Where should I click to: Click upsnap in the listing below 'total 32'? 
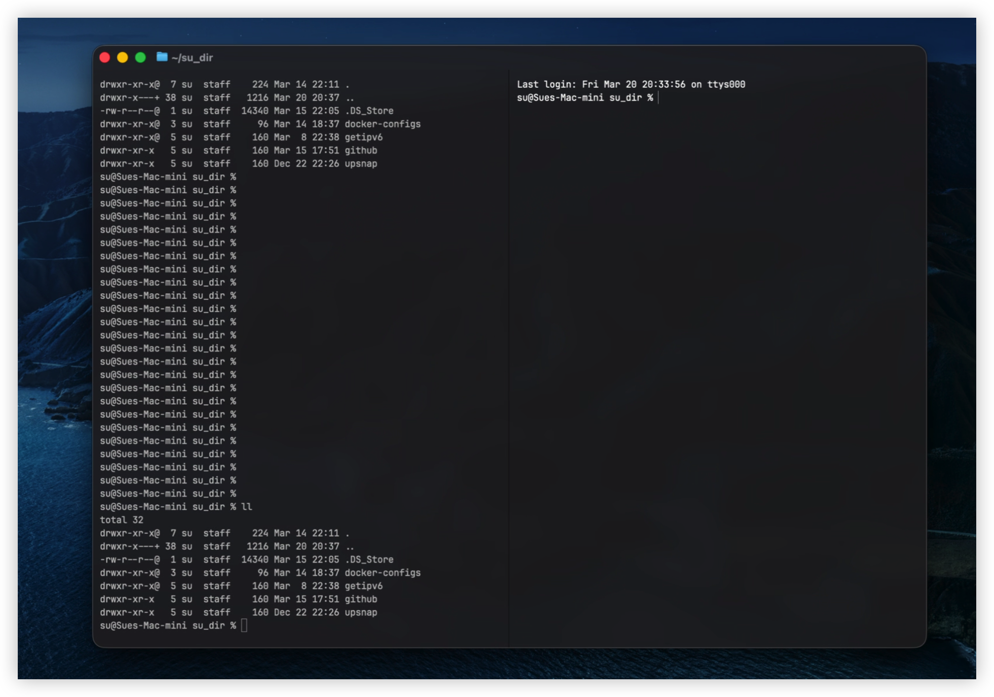click(x=361, y=612)
